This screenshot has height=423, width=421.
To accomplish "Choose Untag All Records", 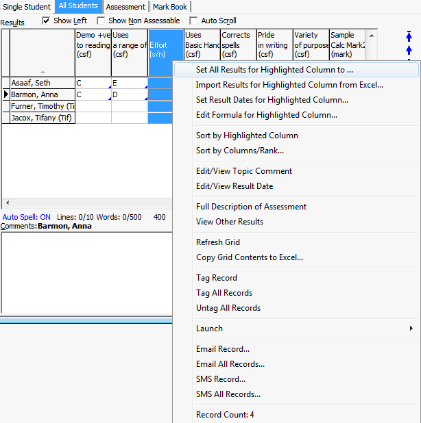I will click(296, 308).
